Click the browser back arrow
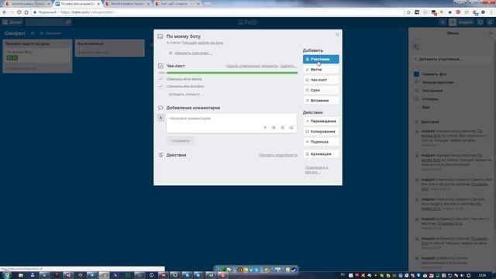Screen dimensions: 496x279 [x=5, y=12]
